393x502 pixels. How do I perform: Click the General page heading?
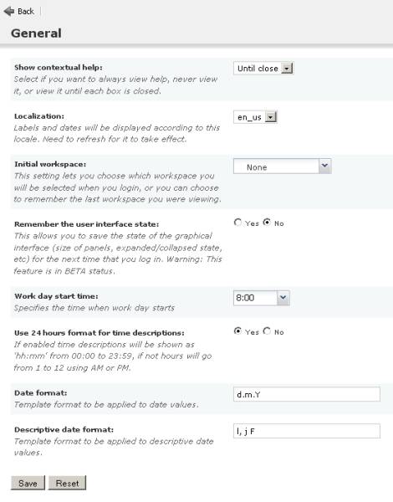pyautogui.click(x=36, y=33)
